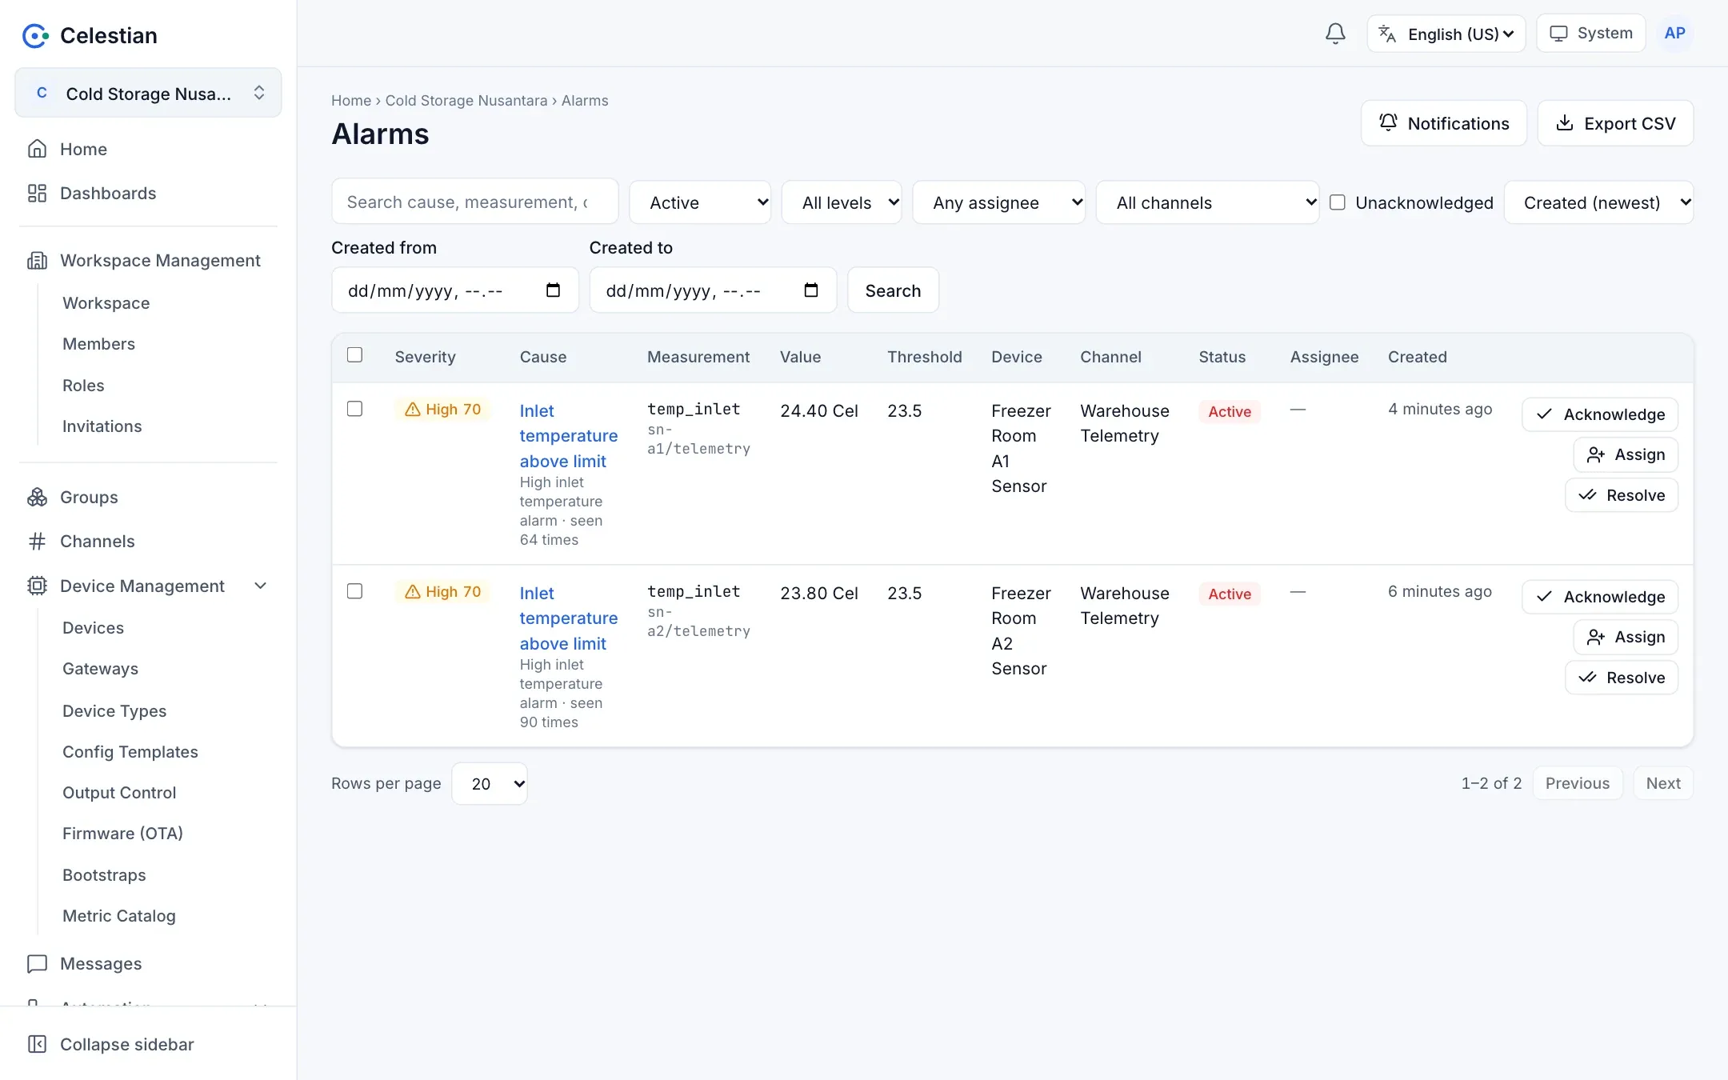1728x1080 pixels.
Task: Collapse the Device Management section chevron
Action: coord(260,586)
